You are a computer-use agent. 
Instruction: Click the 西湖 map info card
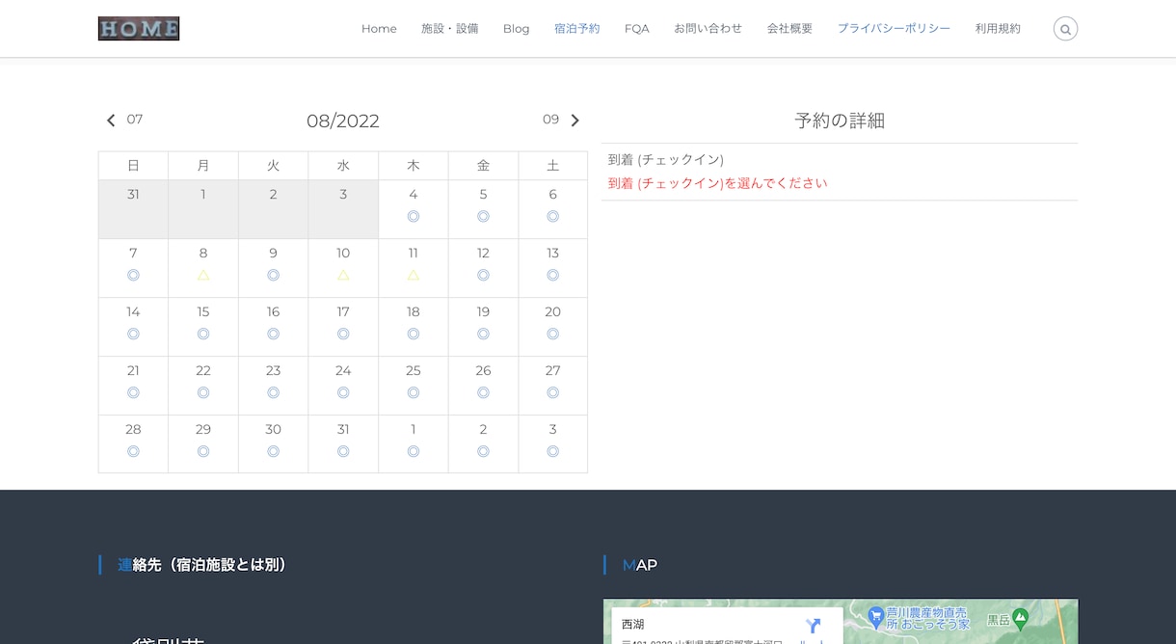click(727, 626)
